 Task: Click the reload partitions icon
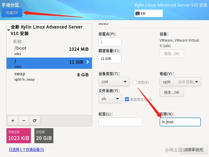coord(35,121)
